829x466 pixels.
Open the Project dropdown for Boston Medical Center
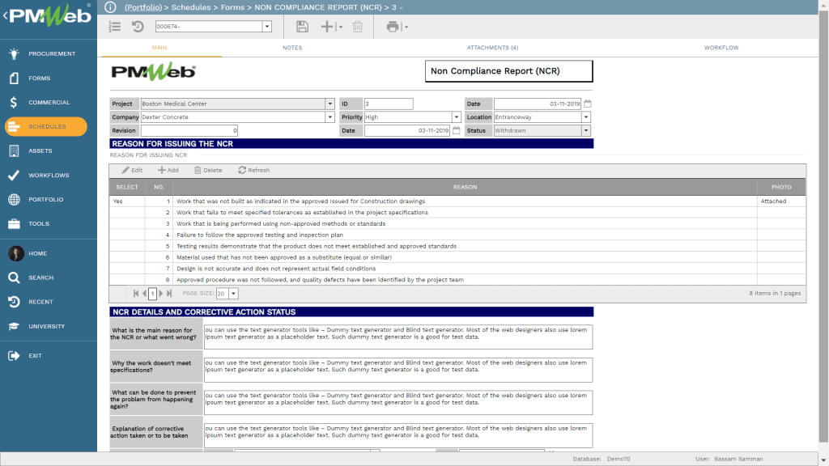pyautogui.click(x=329, y=103)
